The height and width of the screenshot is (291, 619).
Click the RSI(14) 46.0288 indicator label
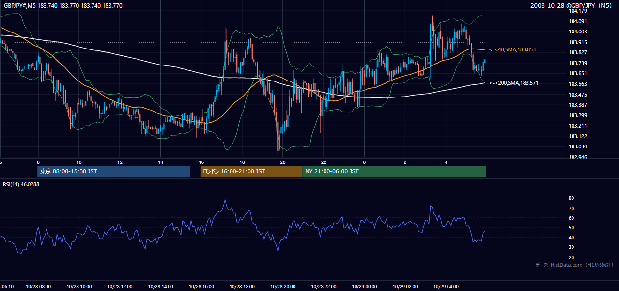(x=21, y=184)
